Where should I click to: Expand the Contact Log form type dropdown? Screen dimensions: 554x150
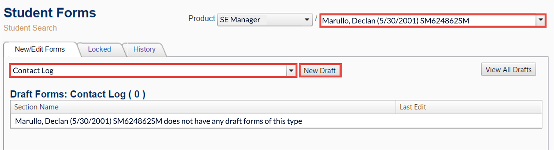149,71
